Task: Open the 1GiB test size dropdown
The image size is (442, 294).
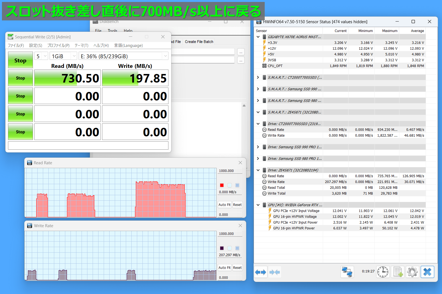Action: (63, 56)
